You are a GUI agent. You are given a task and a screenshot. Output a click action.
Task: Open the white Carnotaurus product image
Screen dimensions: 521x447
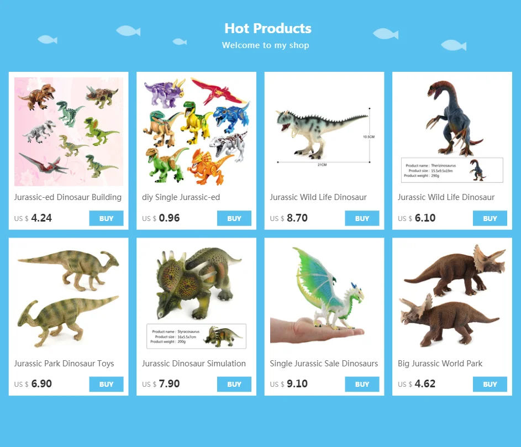(324, 132)
